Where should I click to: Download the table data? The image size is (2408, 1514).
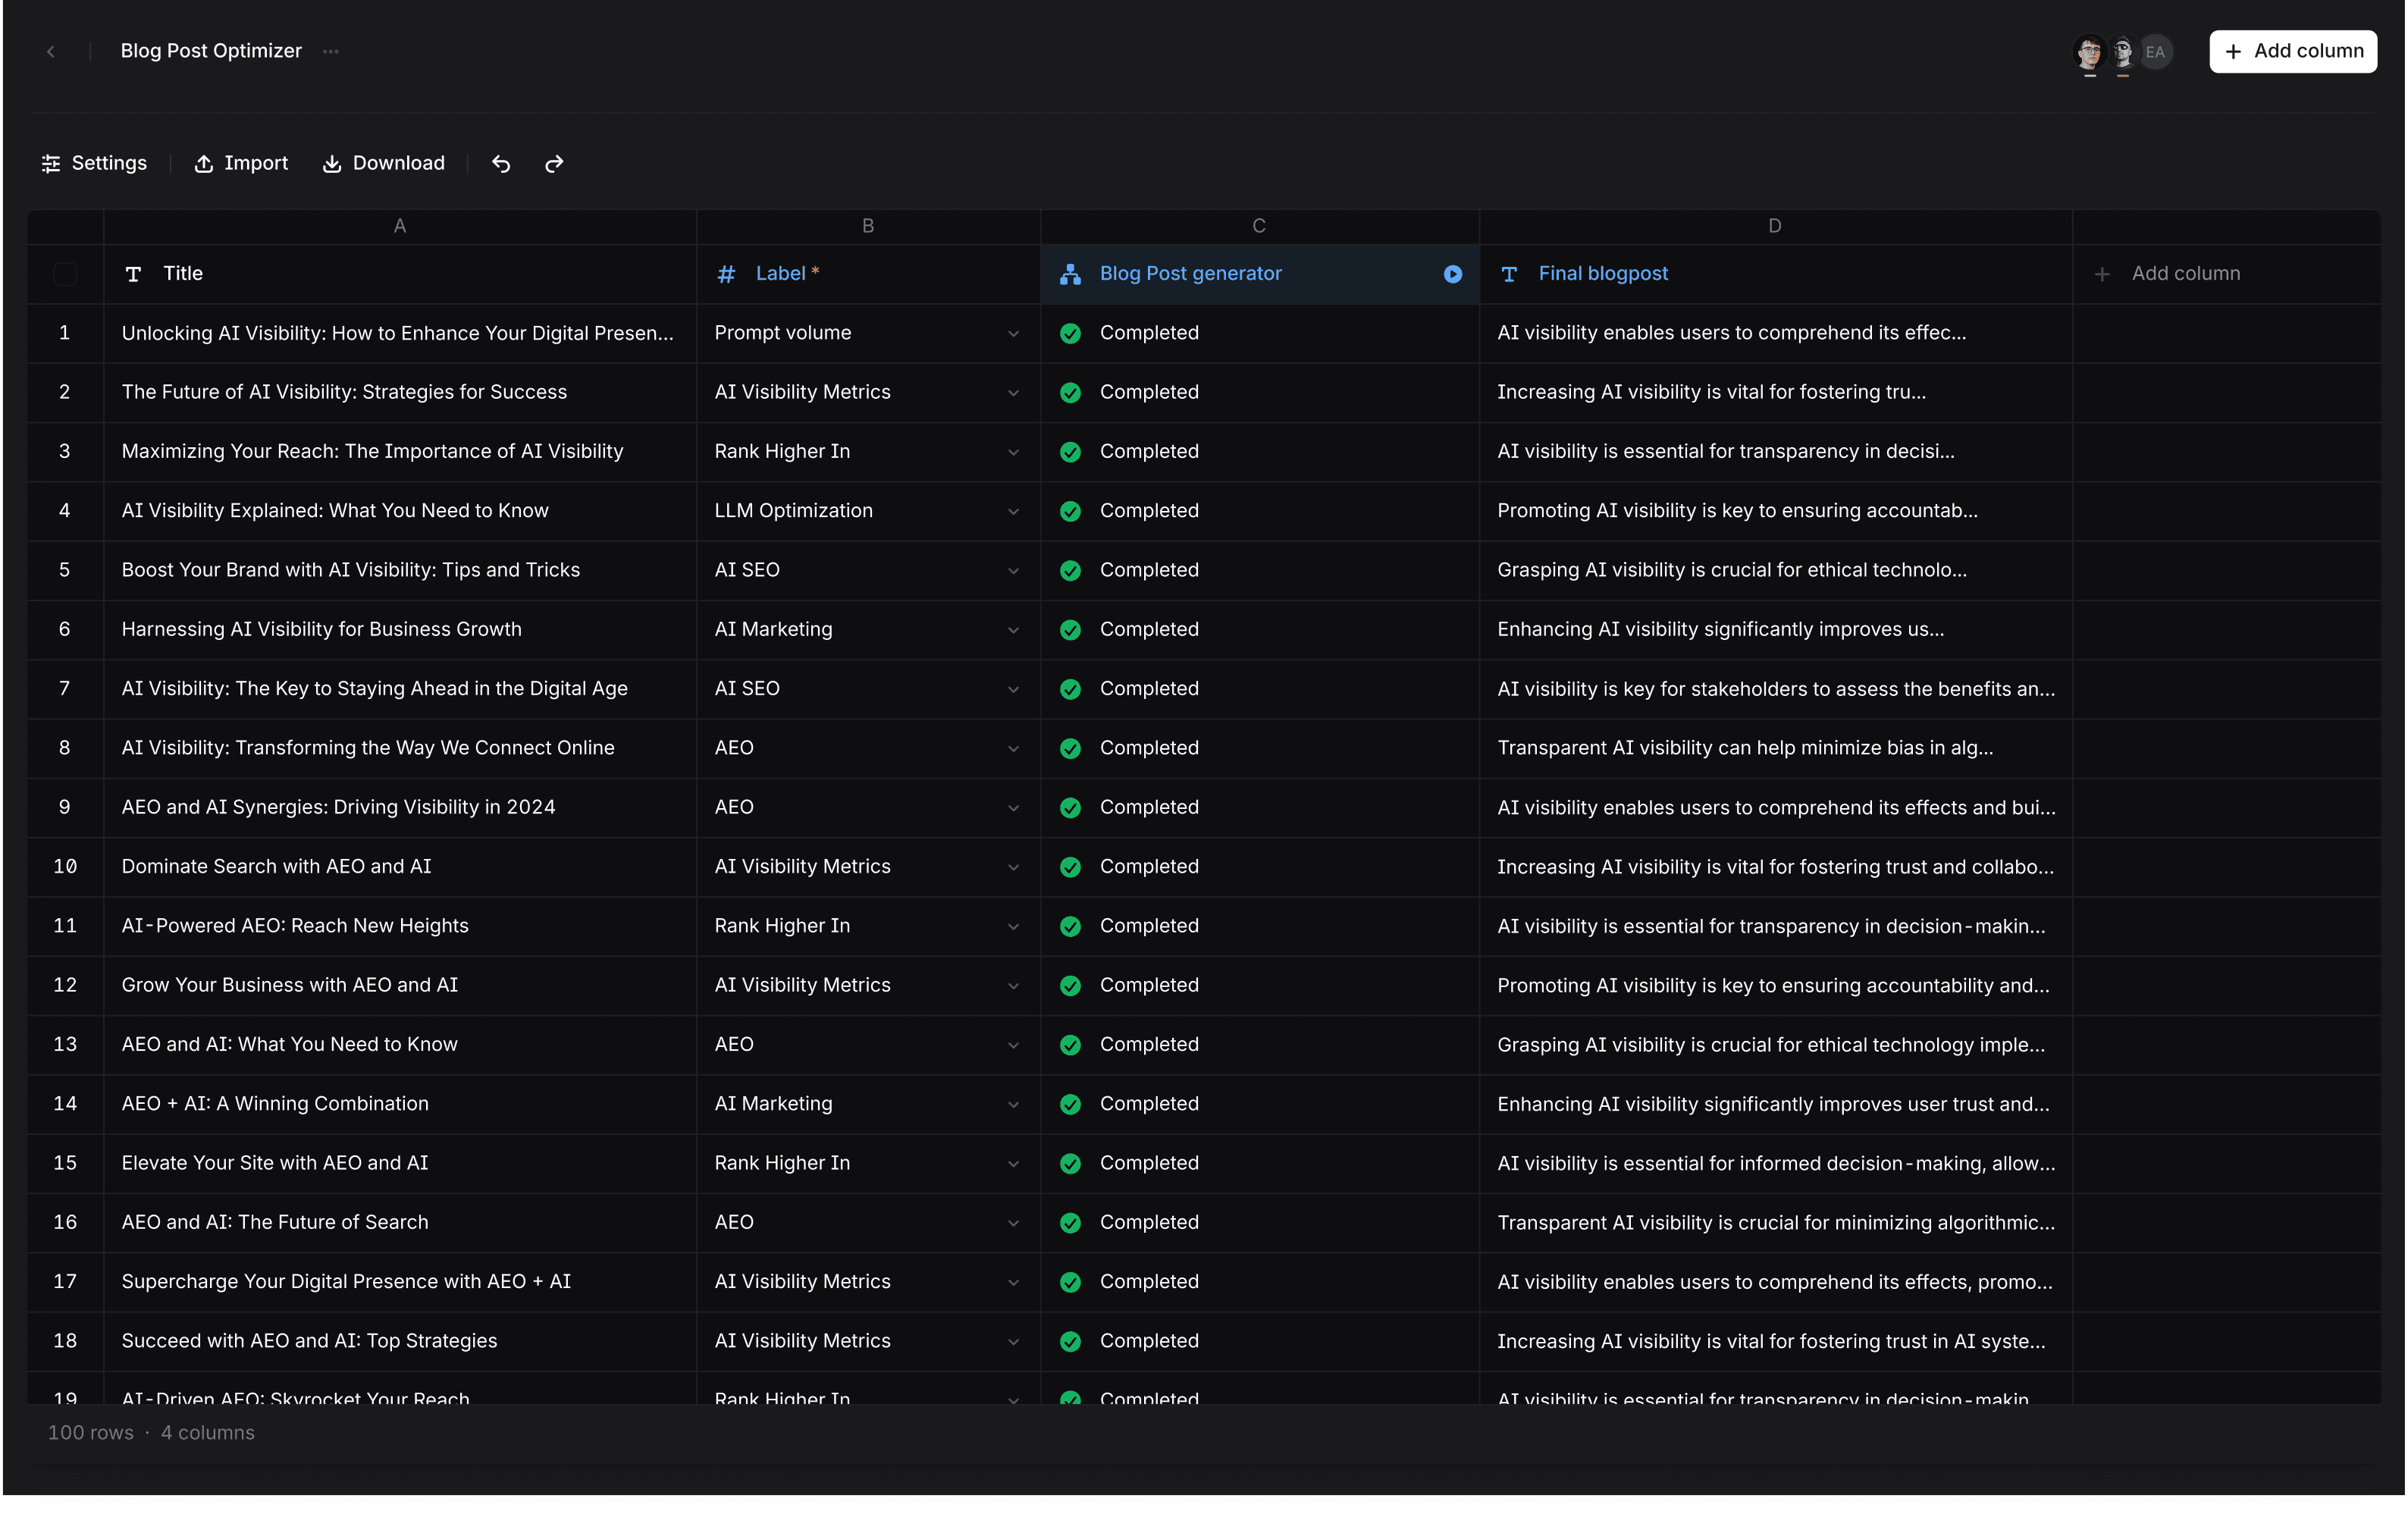tap(383, 163)
